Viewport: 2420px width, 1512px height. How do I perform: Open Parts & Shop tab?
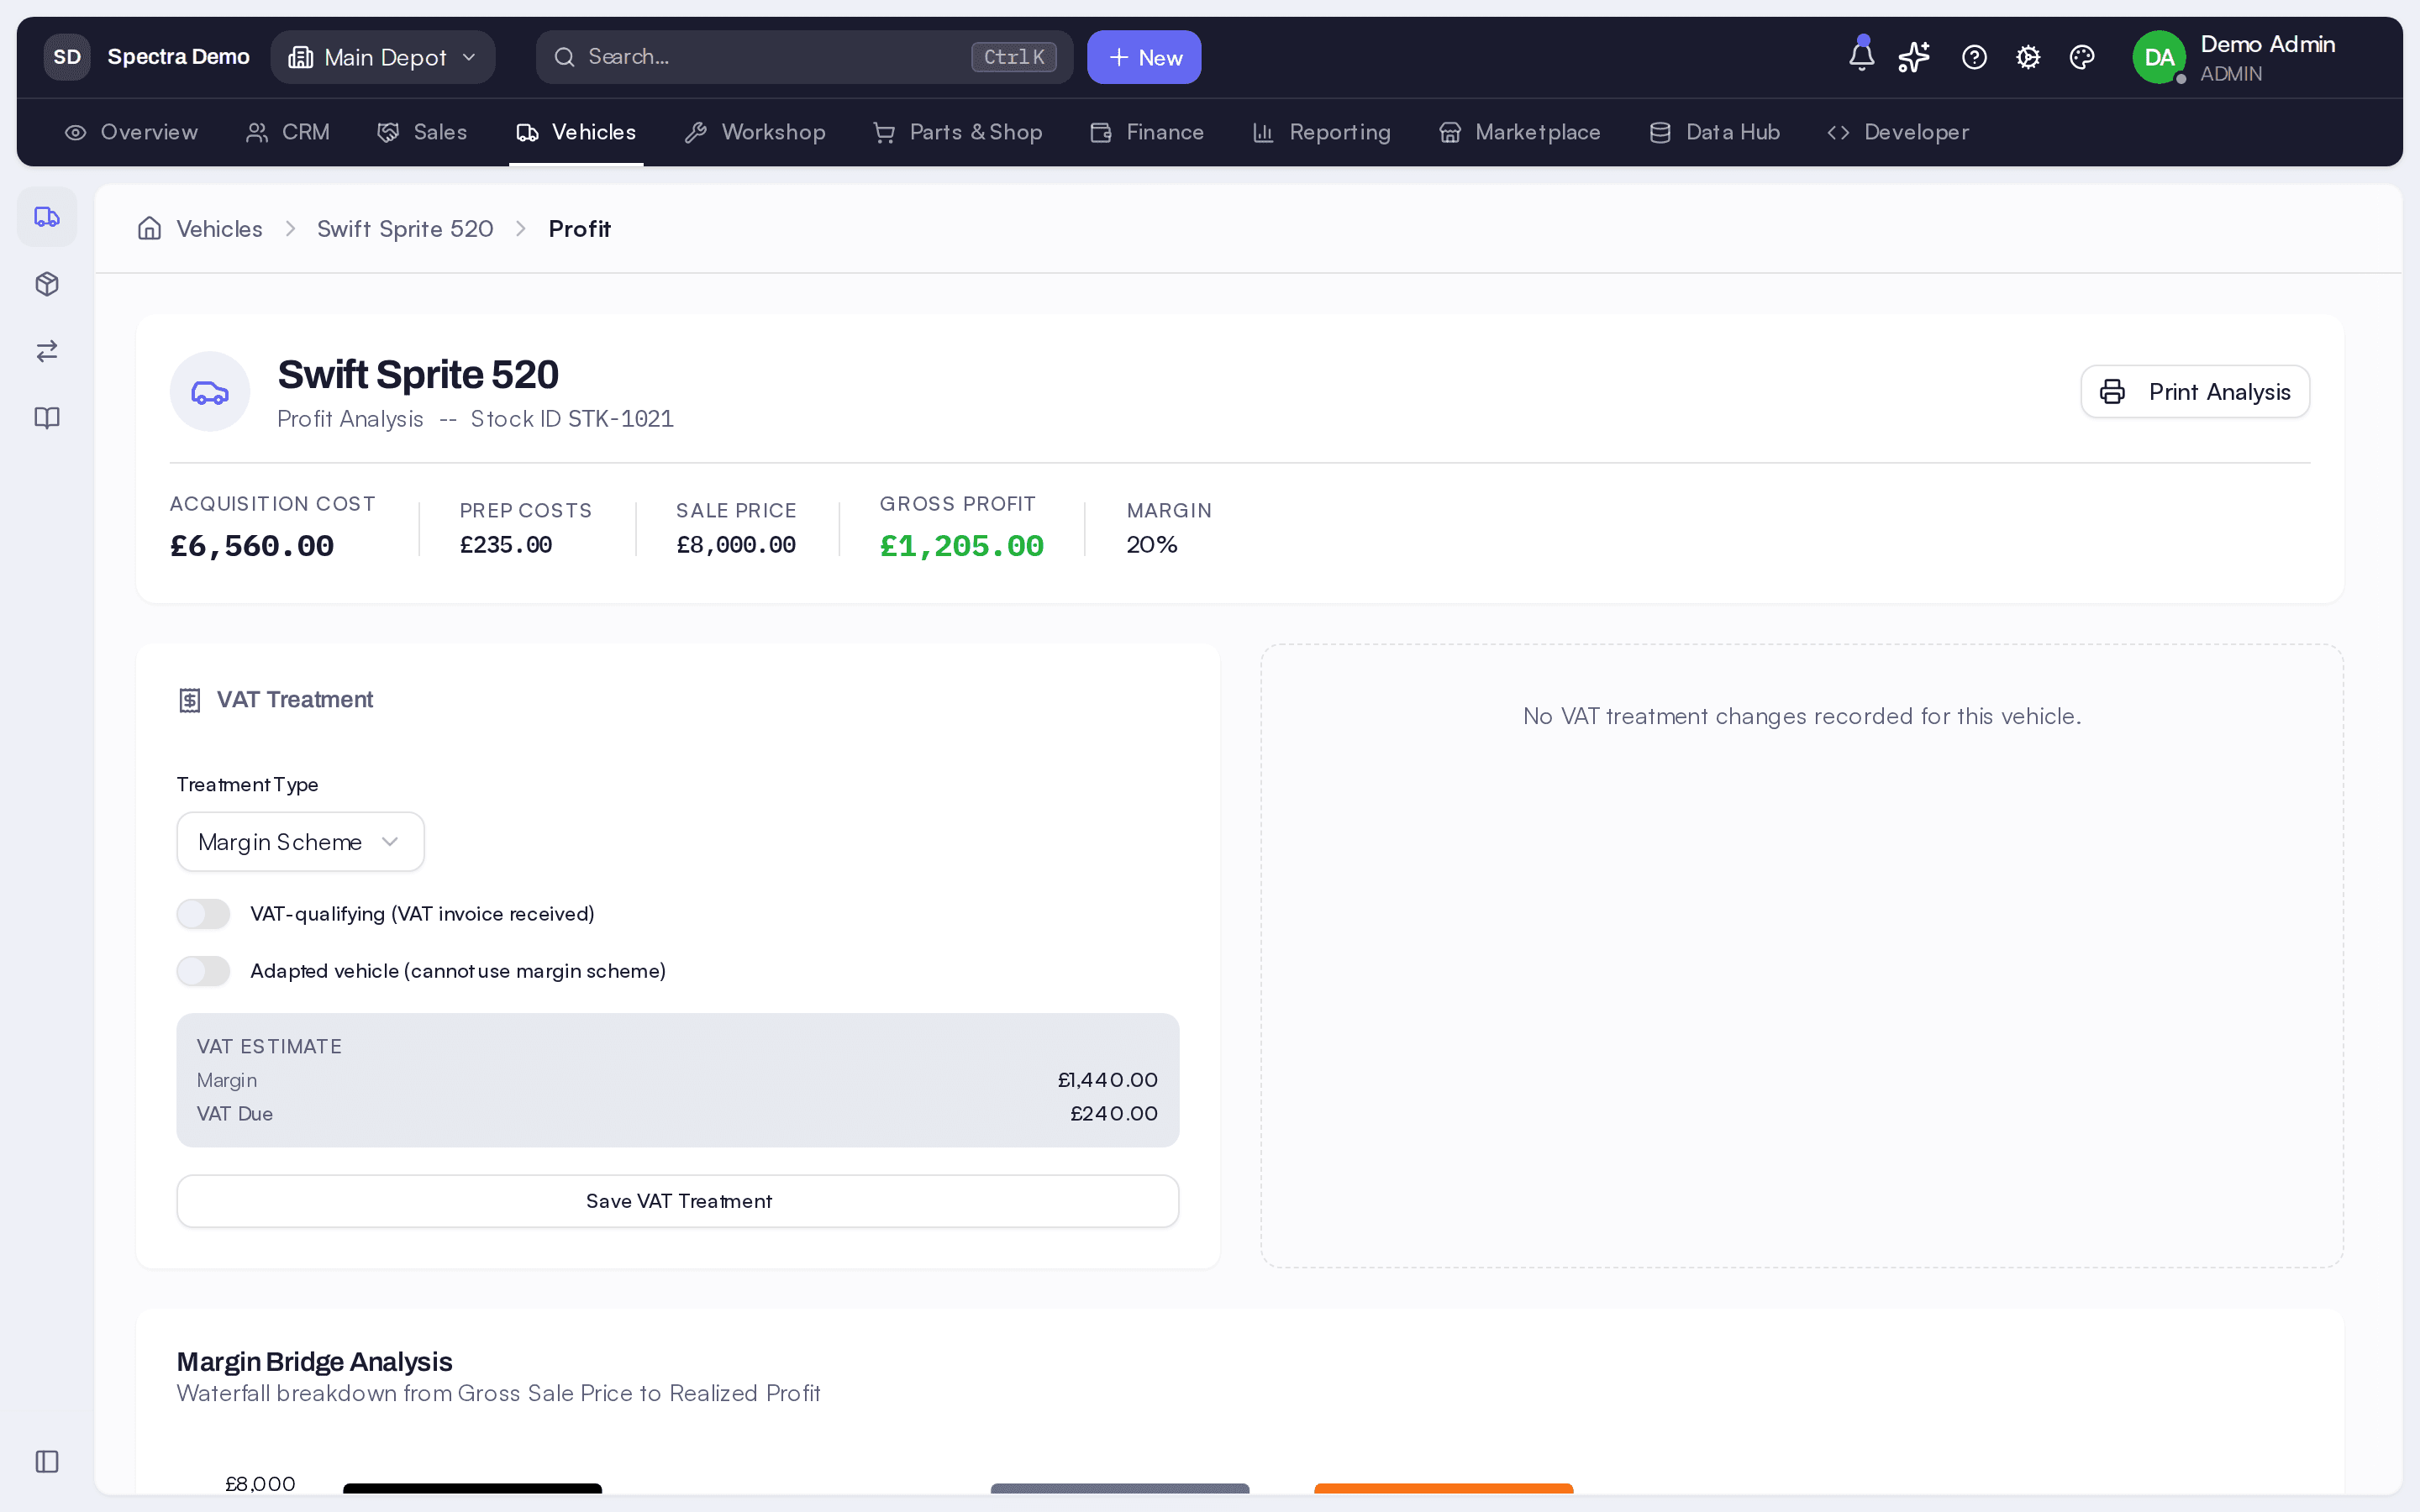[x=957, y=132]
